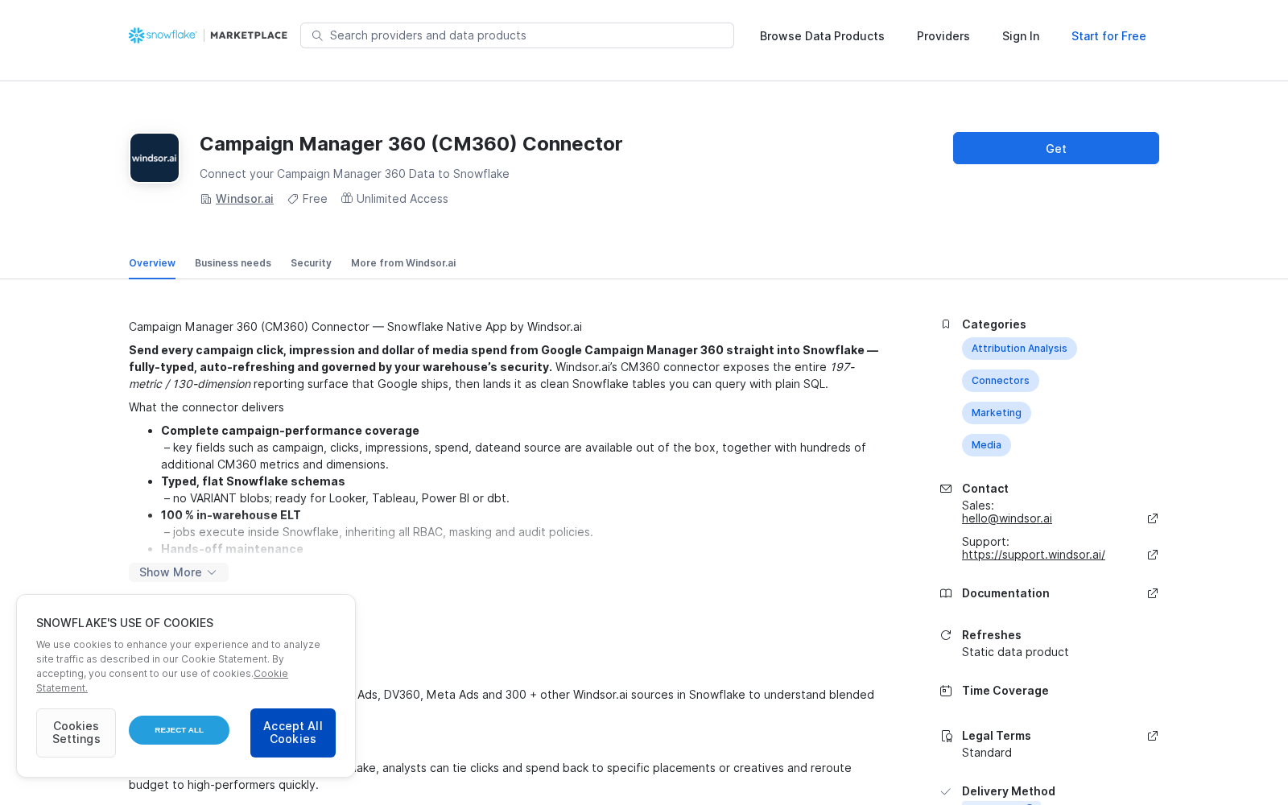Click the blue Get button
The width and height of the screenshot is (1288, 805).
(x=1056, y=148)
